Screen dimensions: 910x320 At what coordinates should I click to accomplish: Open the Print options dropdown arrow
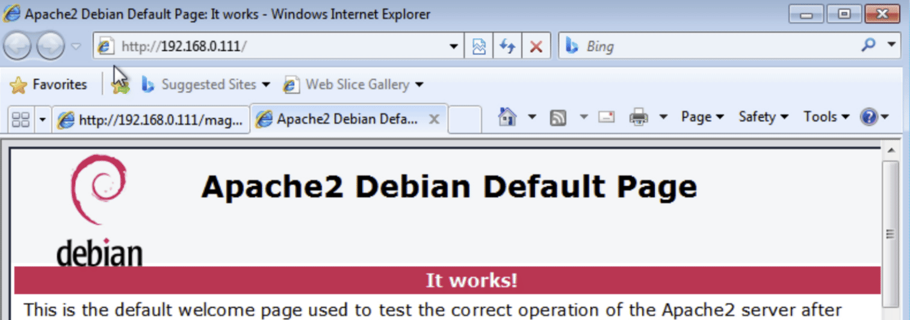click(663, 117)
